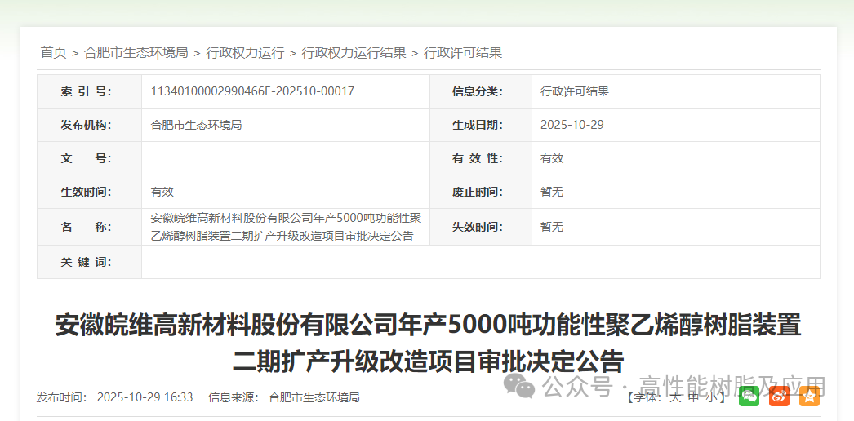854x421 pixels.
Task: Click the 名称 label cell
Action: [x=89, y=227]
